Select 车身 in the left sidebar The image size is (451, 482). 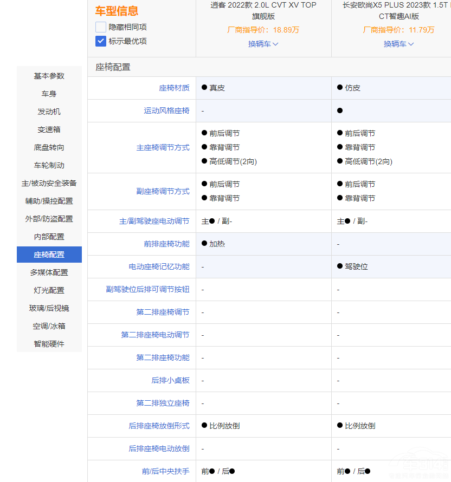(49, 94)
